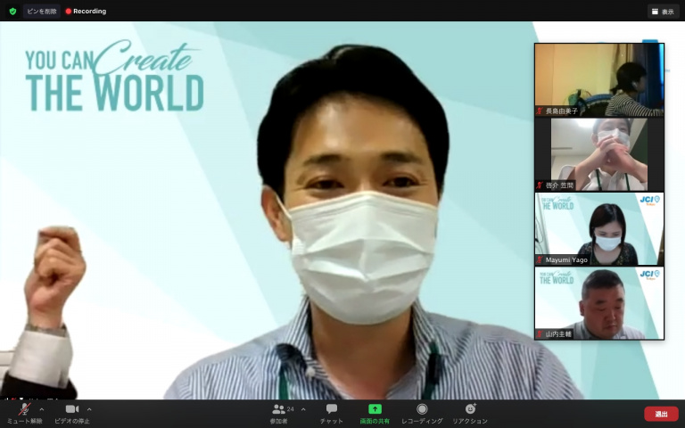Unmute the microphone (ミュート解除)

click(x=24, y=409)
